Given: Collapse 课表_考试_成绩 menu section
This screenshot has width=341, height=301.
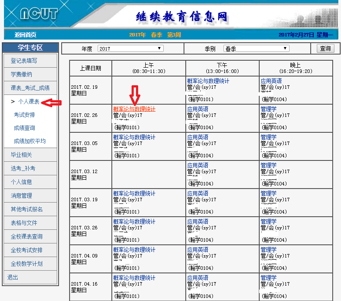Looking at the screenshot, I should pos(30,88).
